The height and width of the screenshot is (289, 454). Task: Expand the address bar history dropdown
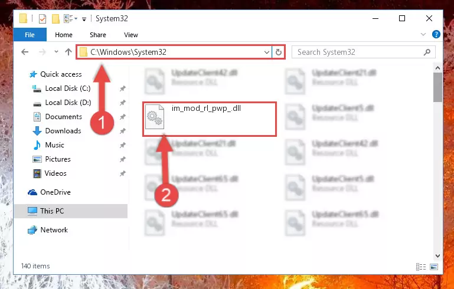(x=267, y=52)
